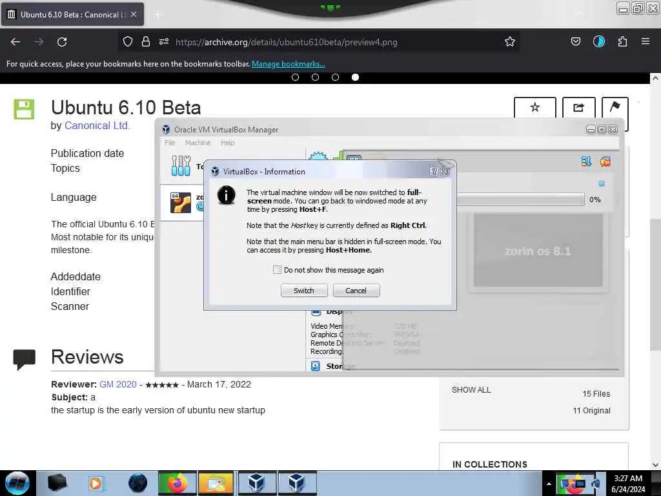
Task: Click the Display section icon in VirtualBox details
Action: pyautogui.click(x=316, y=312)
